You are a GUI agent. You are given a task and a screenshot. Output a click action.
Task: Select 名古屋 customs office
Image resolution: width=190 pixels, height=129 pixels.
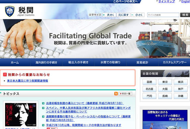(x=149, y=89)
